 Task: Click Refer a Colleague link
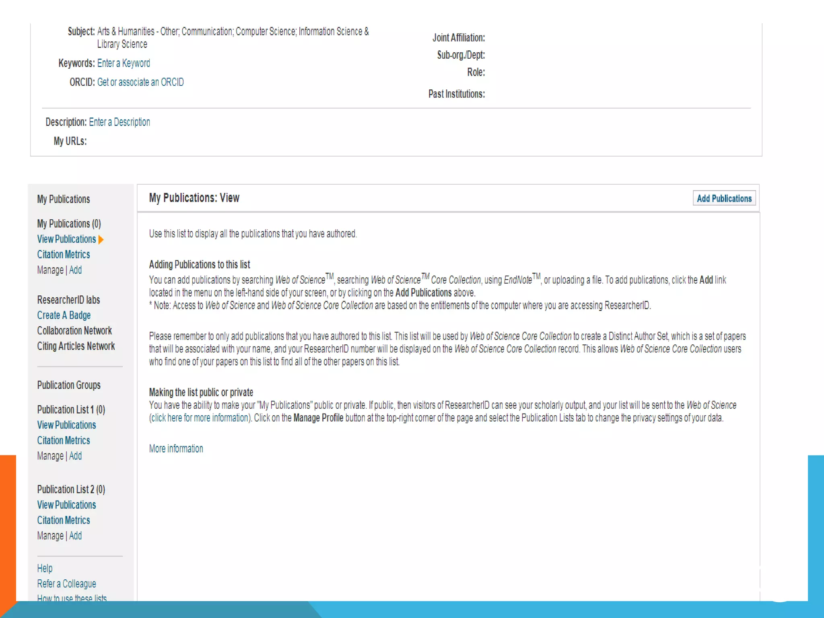[x=66, y=584]
